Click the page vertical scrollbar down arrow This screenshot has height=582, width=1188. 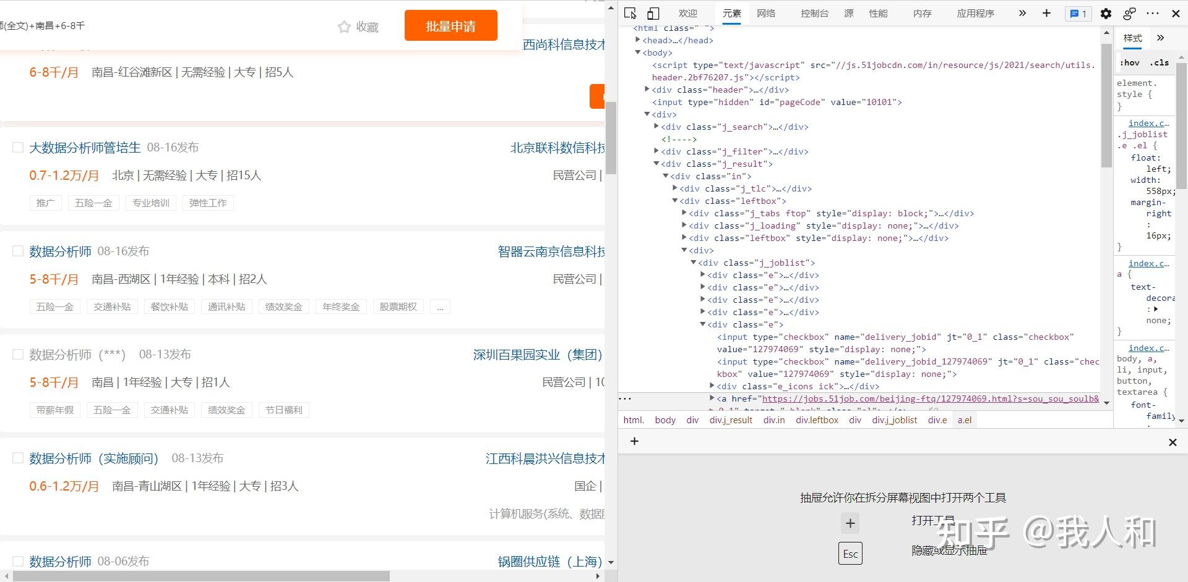(611, 562)
